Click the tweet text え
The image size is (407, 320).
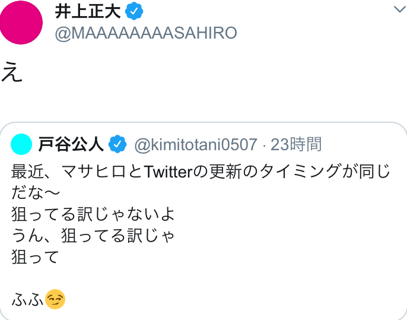tap(12, 72)
